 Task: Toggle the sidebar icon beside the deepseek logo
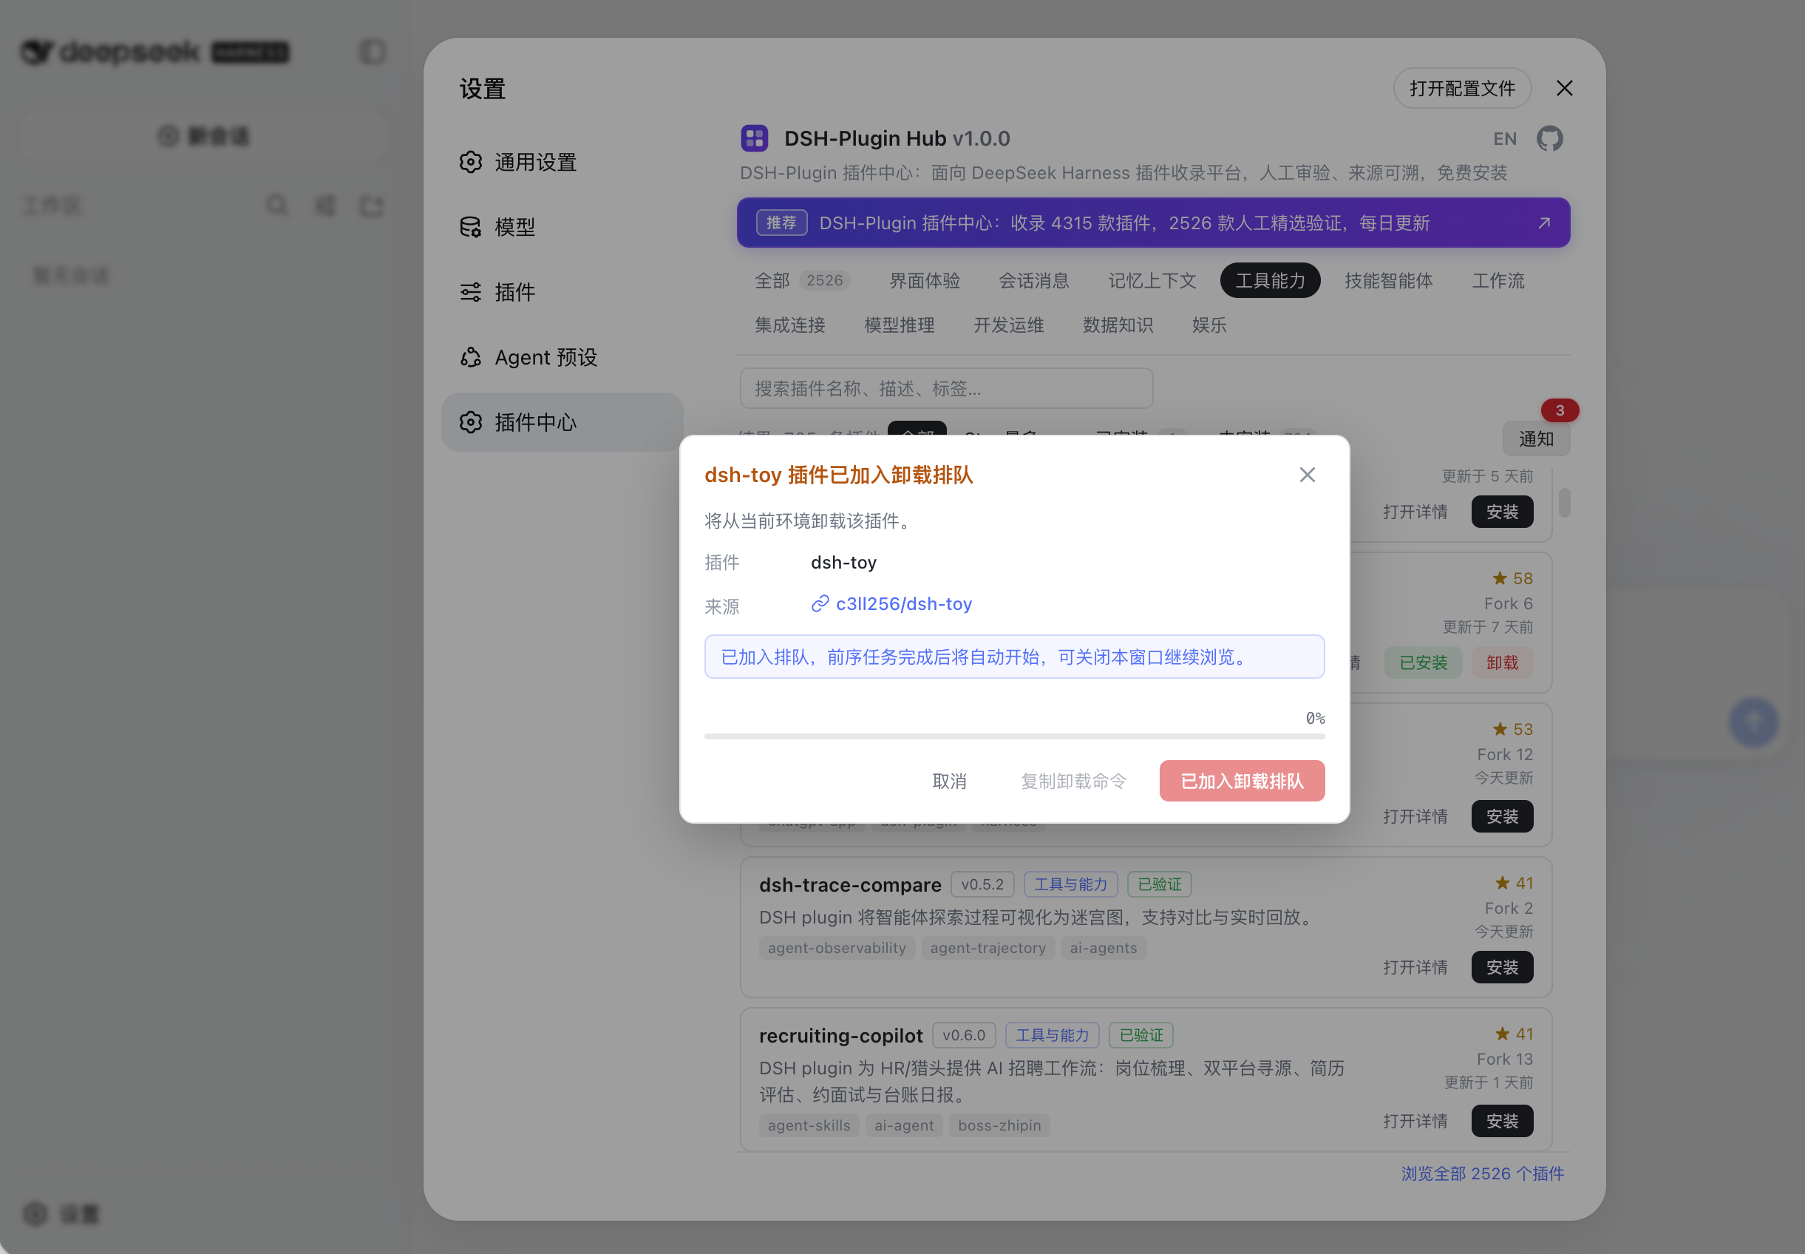tap(373, 52)
